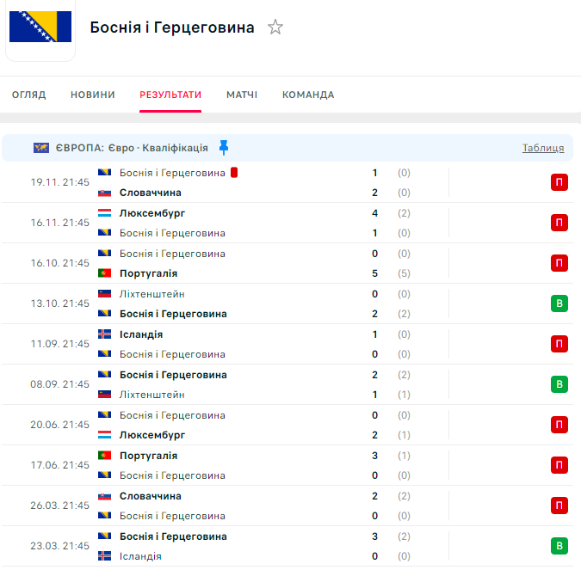The width and height of the screenshot is (581, 570).
Task: Open the Команда tab
Action: click(x=308, y=95)
